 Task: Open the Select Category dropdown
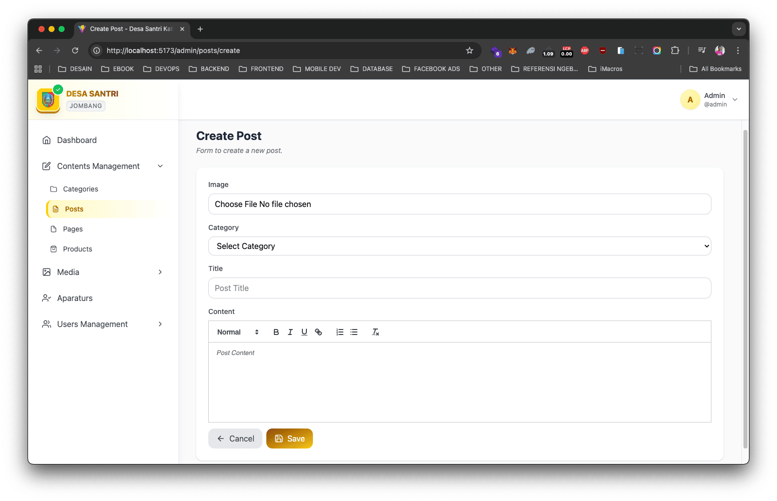click(459, 246)
